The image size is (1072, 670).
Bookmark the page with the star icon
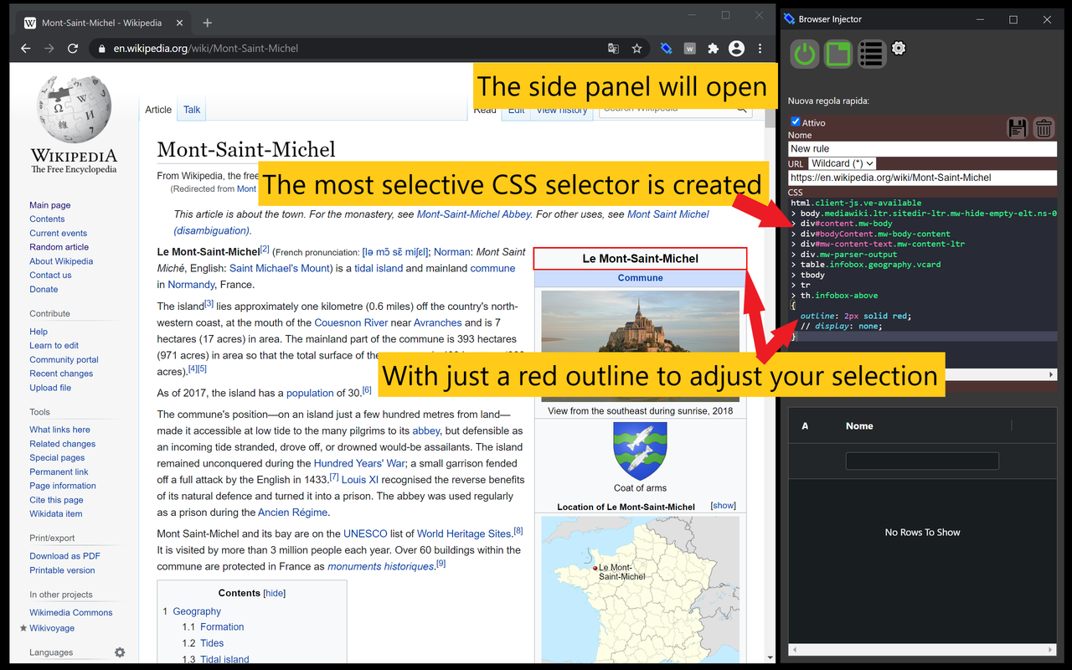point(637,49)
